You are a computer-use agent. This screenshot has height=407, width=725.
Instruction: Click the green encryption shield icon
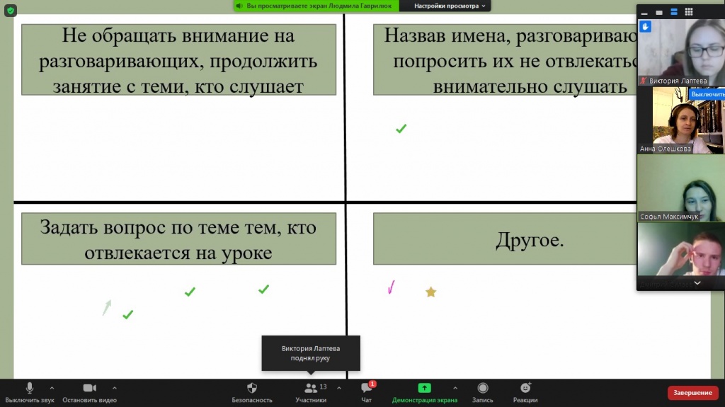click(10, 11)
